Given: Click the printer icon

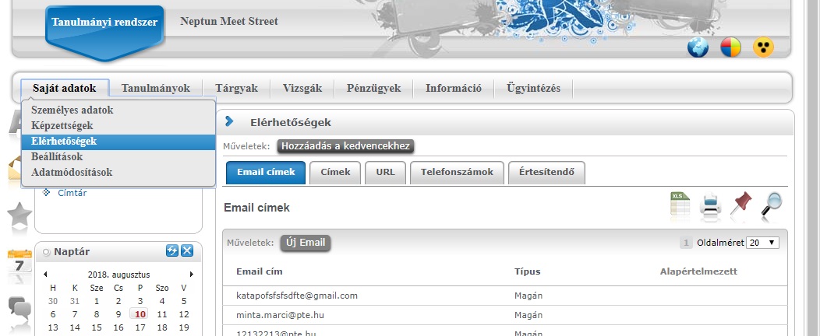Looking at the screenshot, I should [710, 205].
